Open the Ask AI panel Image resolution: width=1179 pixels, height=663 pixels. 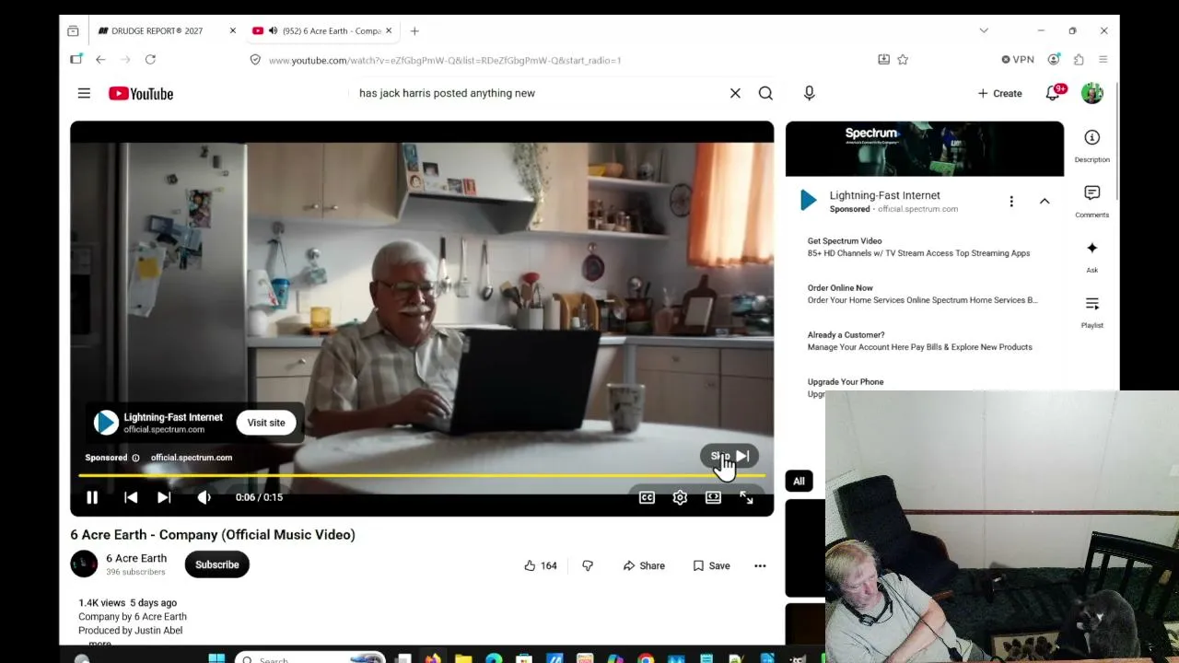pyautogui.click(x=1091, y=256)
